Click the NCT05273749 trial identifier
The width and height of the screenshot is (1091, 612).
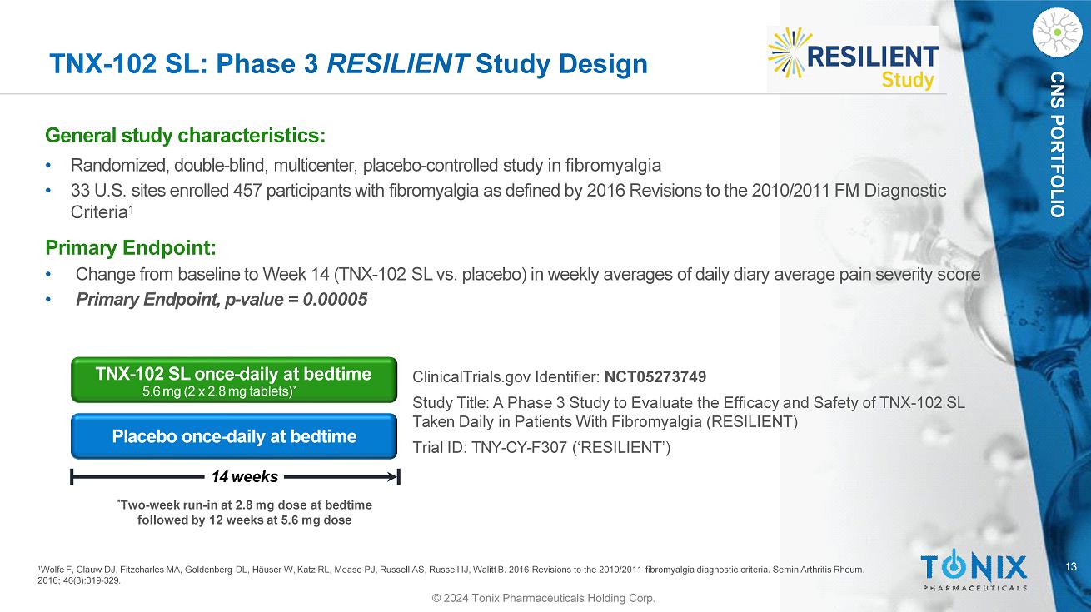click(656, 376)
